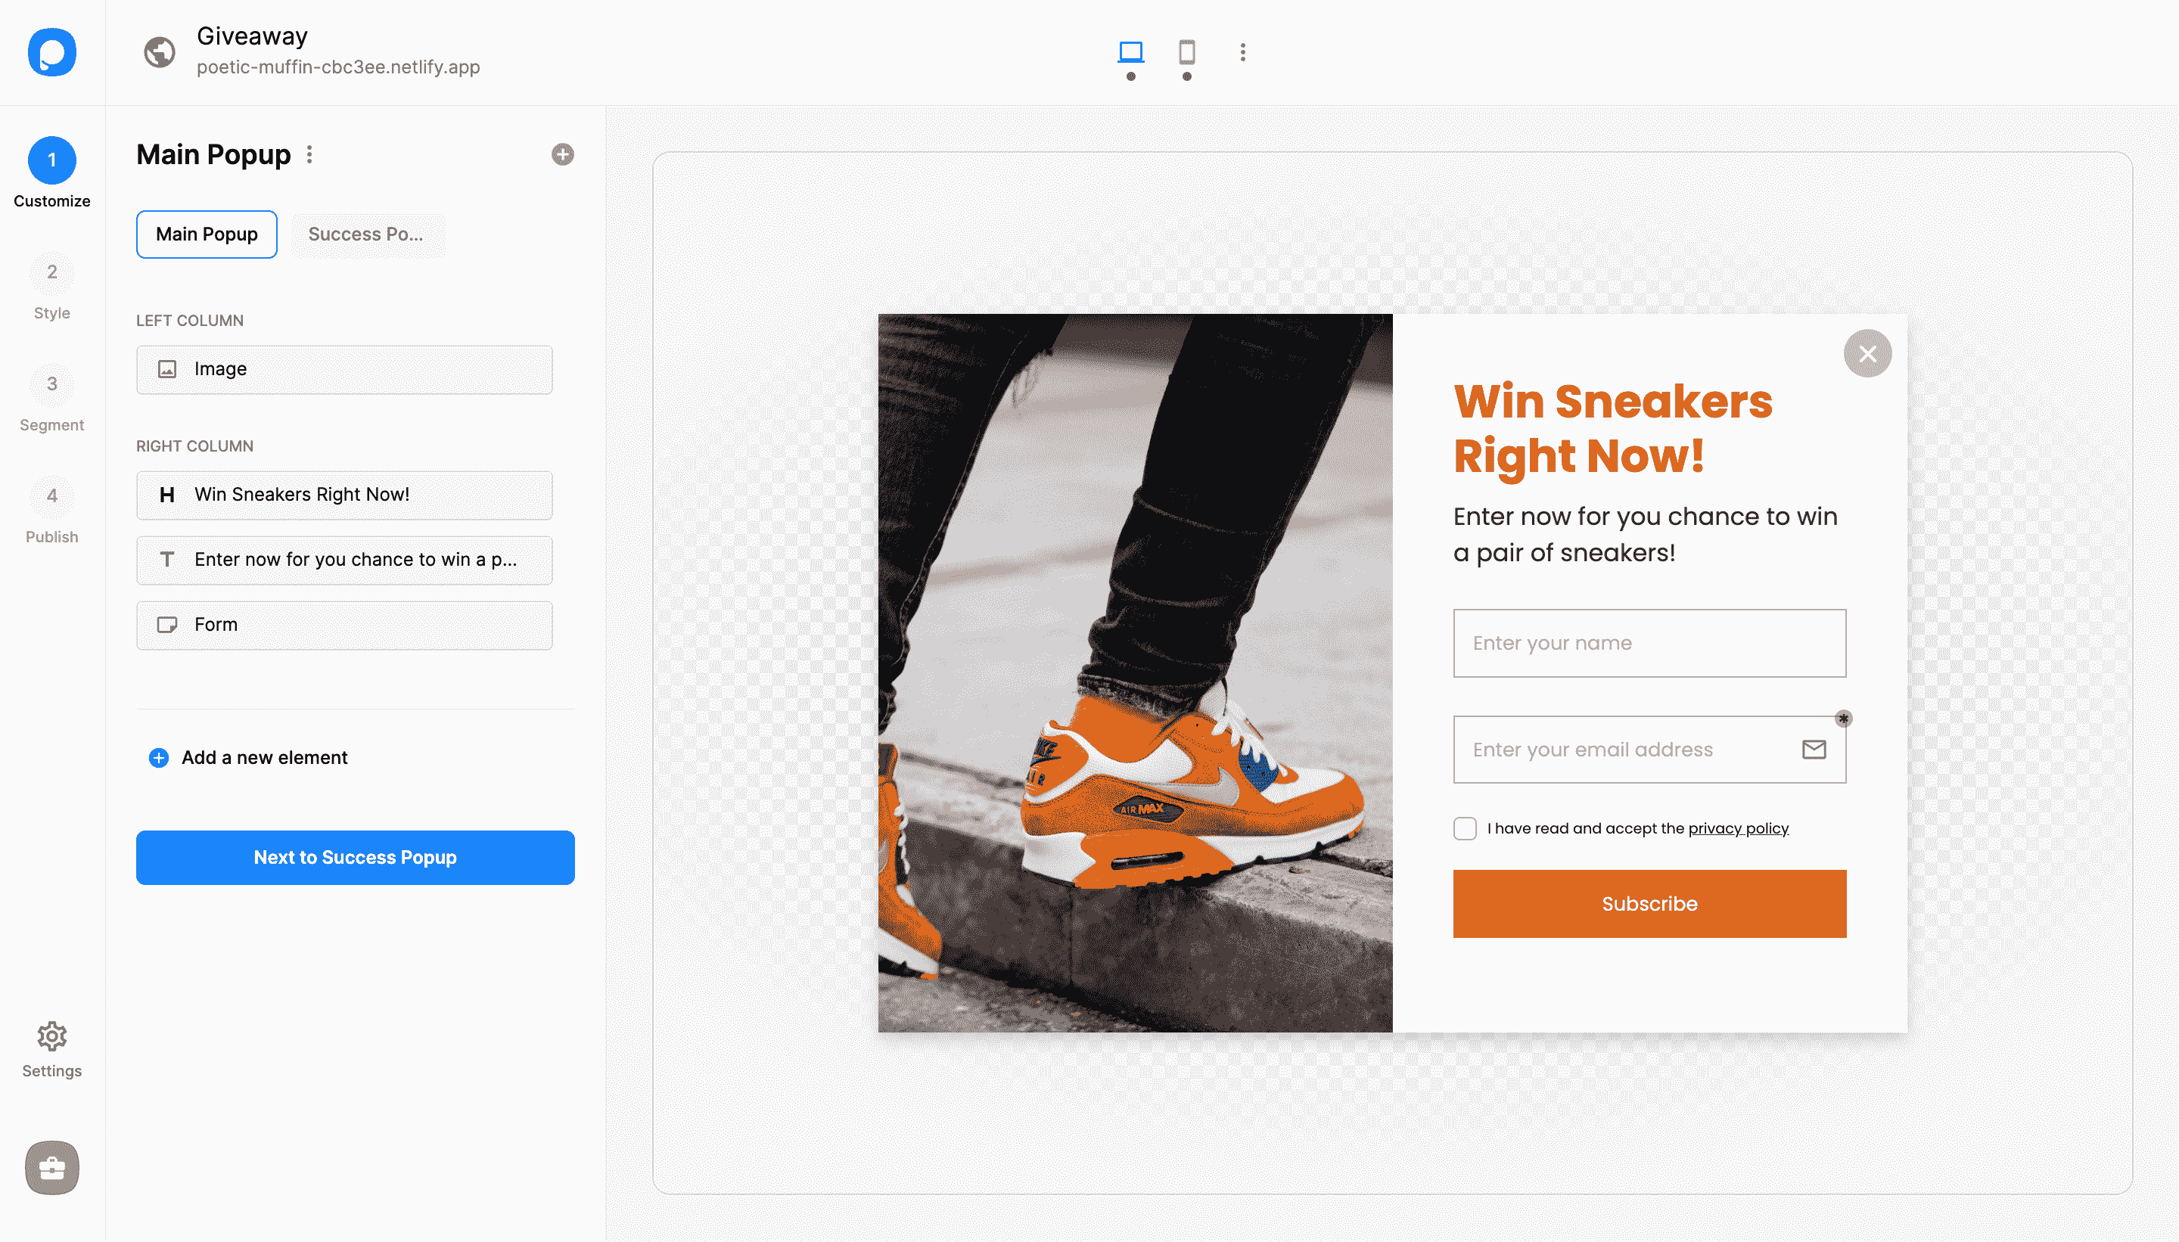2179x1242 pixels.
Task: Click the Next to Success Popup button
Action: pos(354,857)
